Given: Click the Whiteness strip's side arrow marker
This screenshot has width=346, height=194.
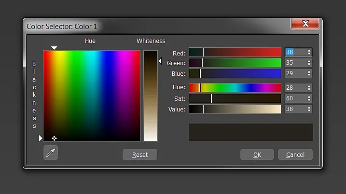Looking at the screenshot, I should [x=160, y=61].
